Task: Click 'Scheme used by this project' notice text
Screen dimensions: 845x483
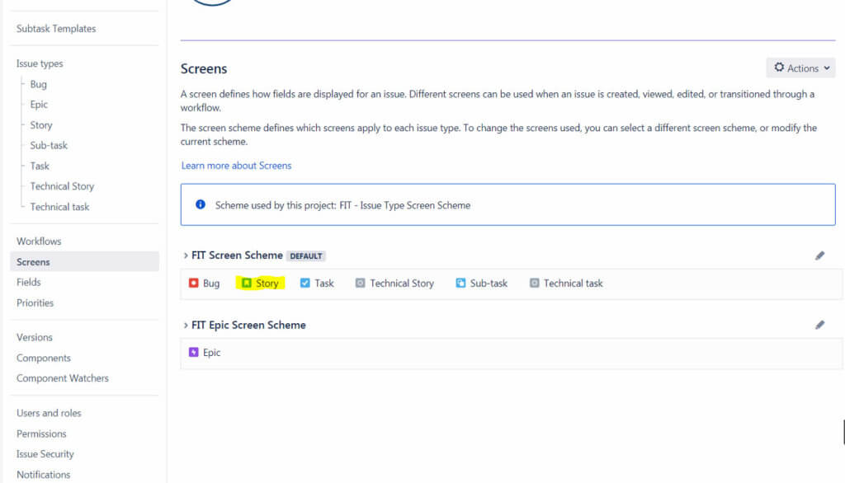Action: point(342,205)
